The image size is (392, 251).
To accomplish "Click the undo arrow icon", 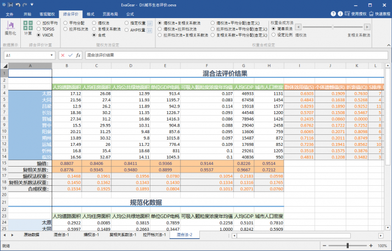I will click(18, 5).
